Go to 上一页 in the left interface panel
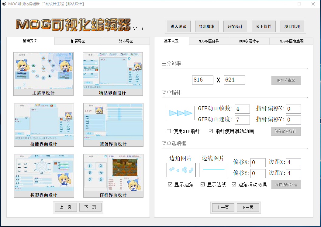 (66, 207)
